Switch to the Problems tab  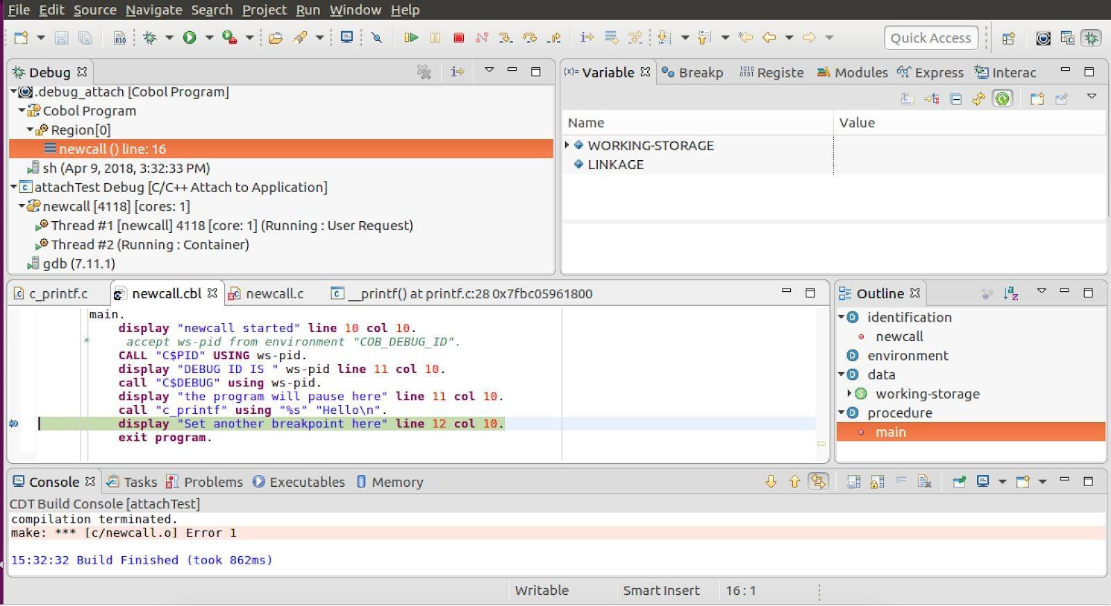(212, 482)
